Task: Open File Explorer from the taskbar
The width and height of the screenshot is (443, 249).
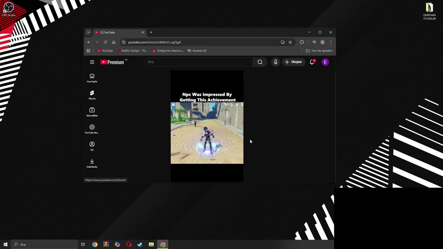Action: tap(151, 245)
